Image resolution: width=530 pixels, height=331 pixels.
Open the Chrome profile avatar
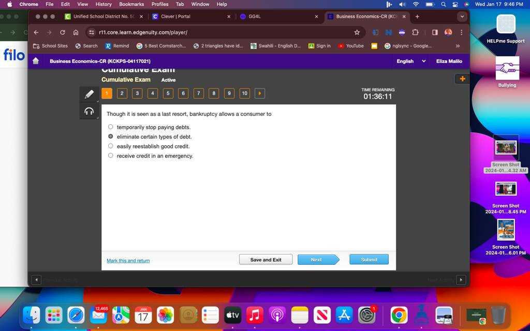(448, 33)
